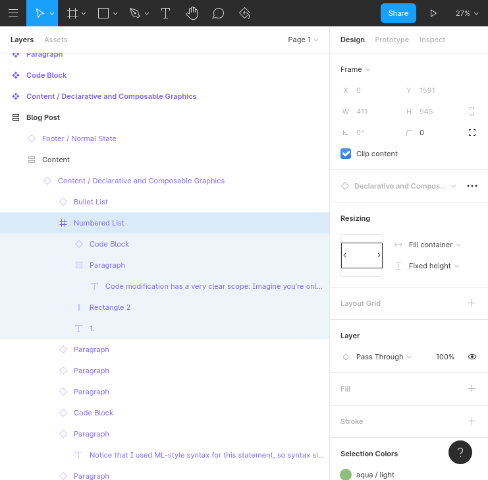Screen dimensions: 488x480
Task: Open the Fixed height vertical resizing dropdown
Action: coord(434,266)
